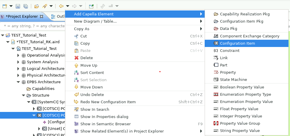Viewport: 290px width, 136px height.
Task: Add a Capability Realization Pkg
Action: pyautogui.click(x=246, y=14)
